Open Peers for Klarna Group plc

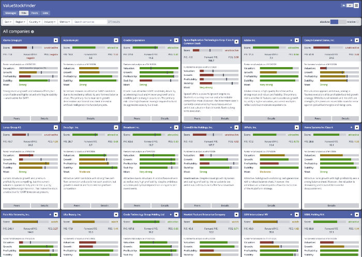[17, 118]
